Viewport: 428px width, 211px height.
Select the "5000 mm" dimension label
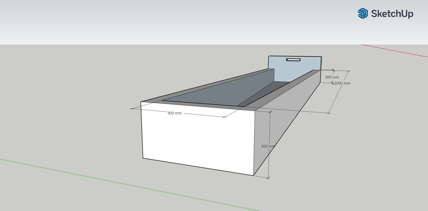tap(342, 83)
